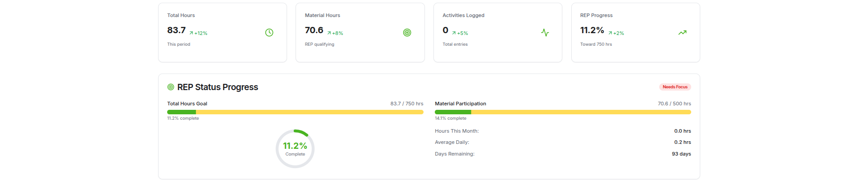The image size is (857, 182).
Task: Click the Needs Focus badge
Action: coord(675,87)
